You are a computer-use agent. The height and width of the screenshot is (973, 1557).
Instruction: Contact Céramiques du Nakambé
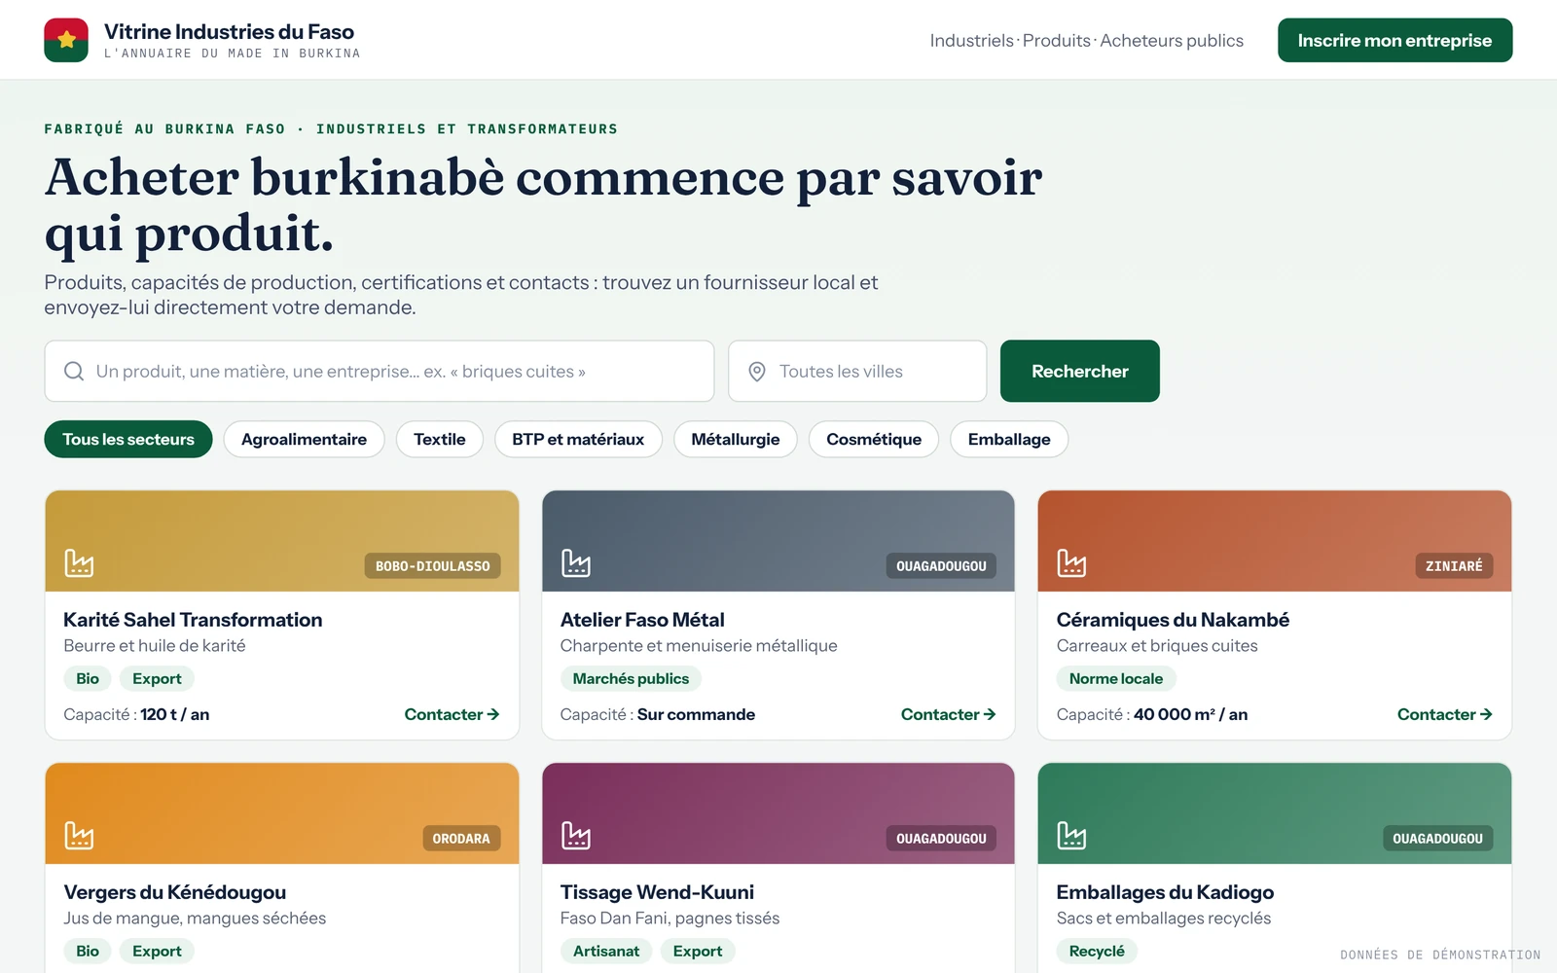point(1445,714)
